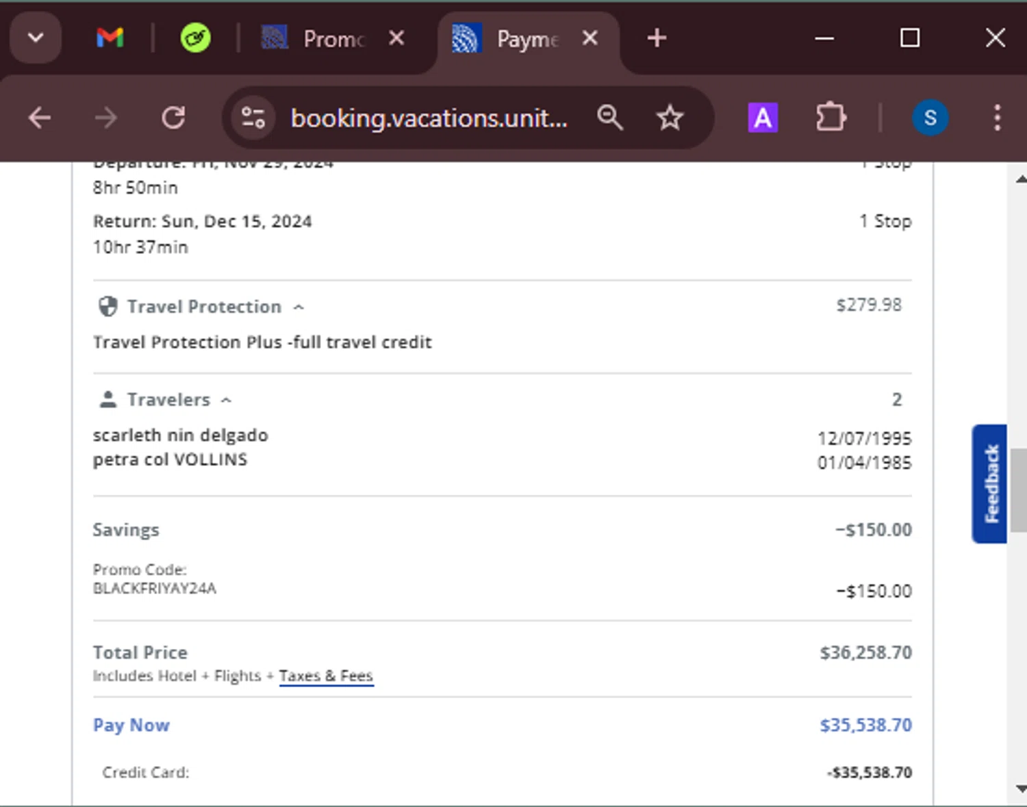Open the green pinned tab icon
The width and height of the screenshot is (1027, 807).
196,38
